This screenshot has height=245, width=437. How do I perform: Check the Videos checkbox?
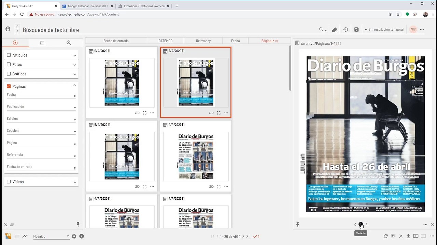click(x=9, y=182)
